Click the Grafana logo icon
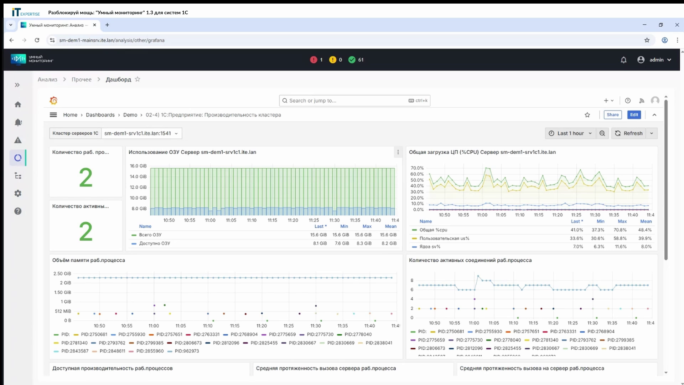This screenshot has width=684, height=385. point(53,101)
